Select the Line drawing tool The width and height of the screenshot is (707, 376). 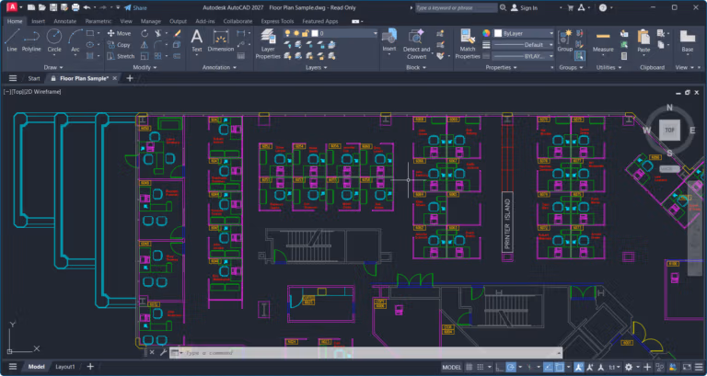(x=12, y=41)
